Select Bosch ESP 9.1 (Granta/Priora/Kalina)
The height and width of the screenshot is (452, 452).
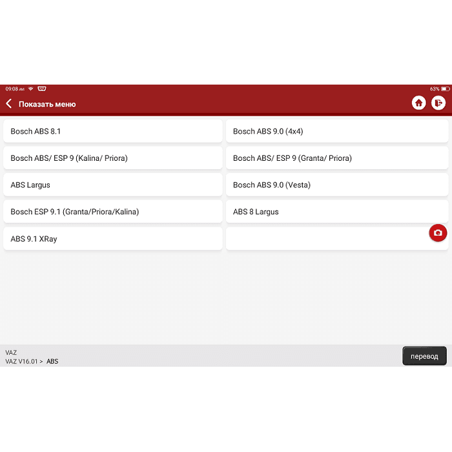113,212
